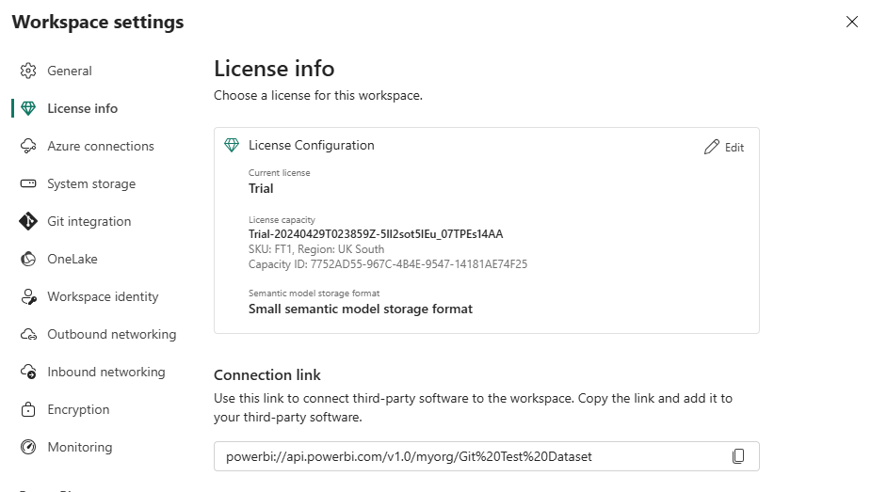Click the Inbound networking cloud icon
871x492 pixels.
[x=28, y=372]
